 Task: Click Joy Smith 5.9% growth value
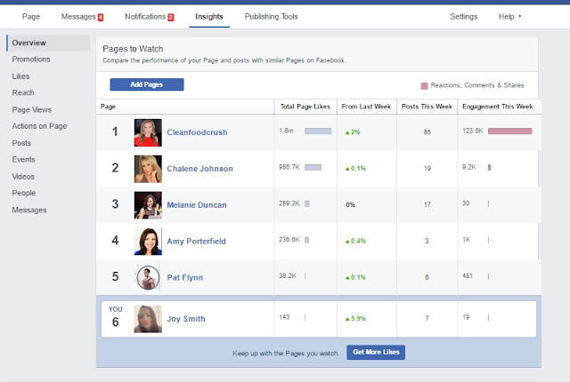[x=355, y=319]
